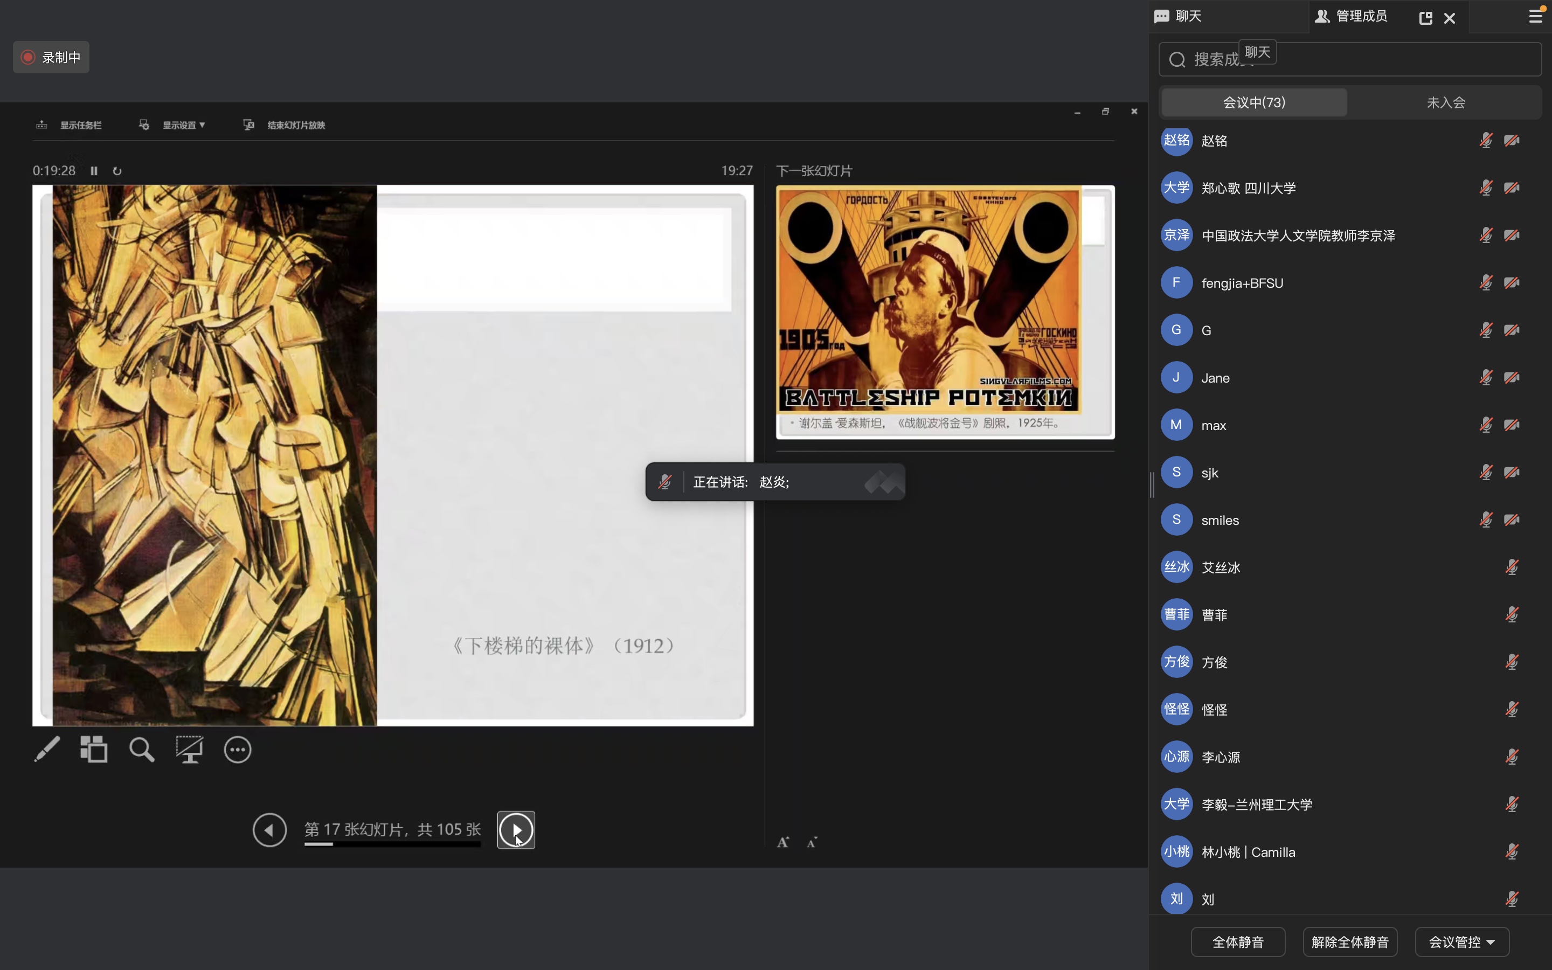Toggle Jane's microphone mute icon
Viewport: 1552px width, 970px height.
pyautogui.click(x=1485, y=377)
